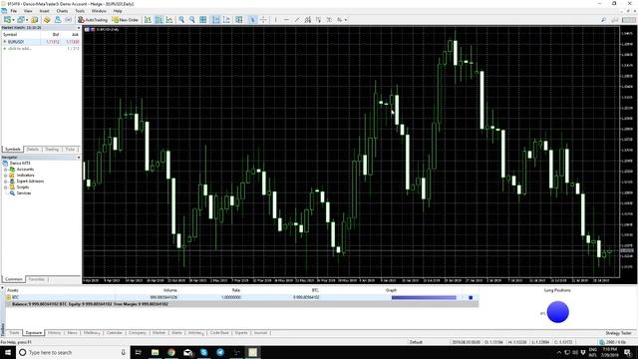Switch to Market tab in Toolbox
638x359 pixels.
click(159, 333)
